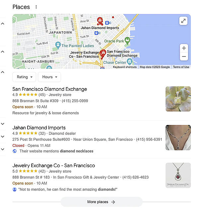This screenshot has width=199, height=218.
Task: Open the three-dot menu beside Places
Action: pyautogui.click(x=36, y=7)
